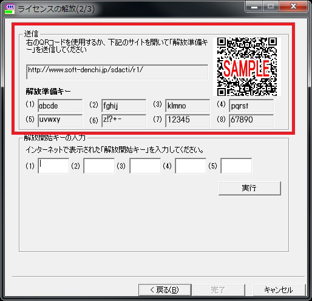Click the app icon in the title bar
The height and width of the screenshot is (301, 312).
pyautogui.click(x=10, y=9)
